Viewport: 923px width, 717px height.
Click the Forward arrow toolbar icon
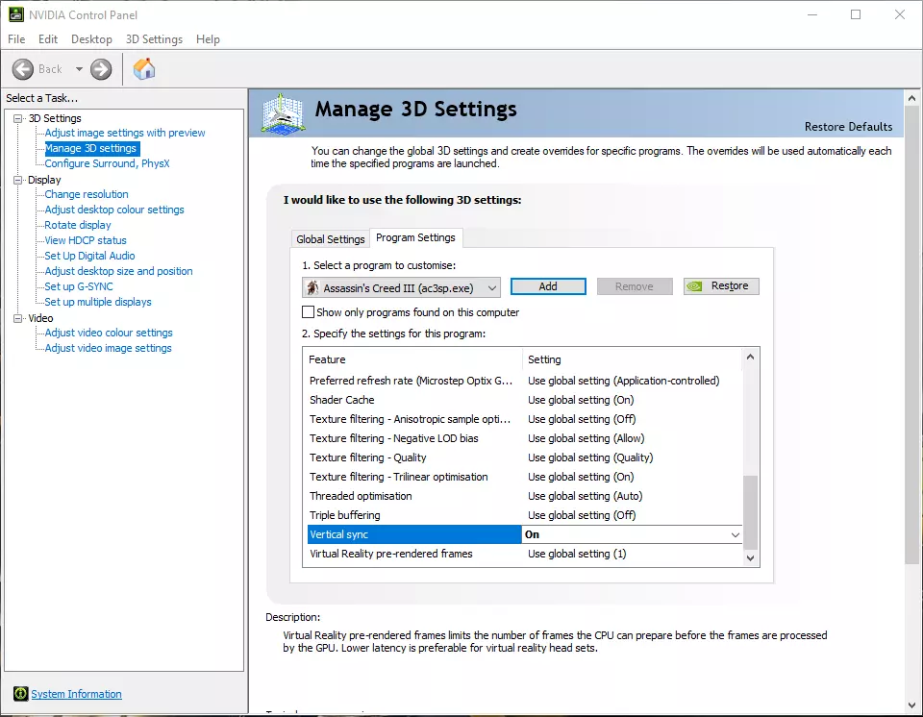(x=101, y=69)
